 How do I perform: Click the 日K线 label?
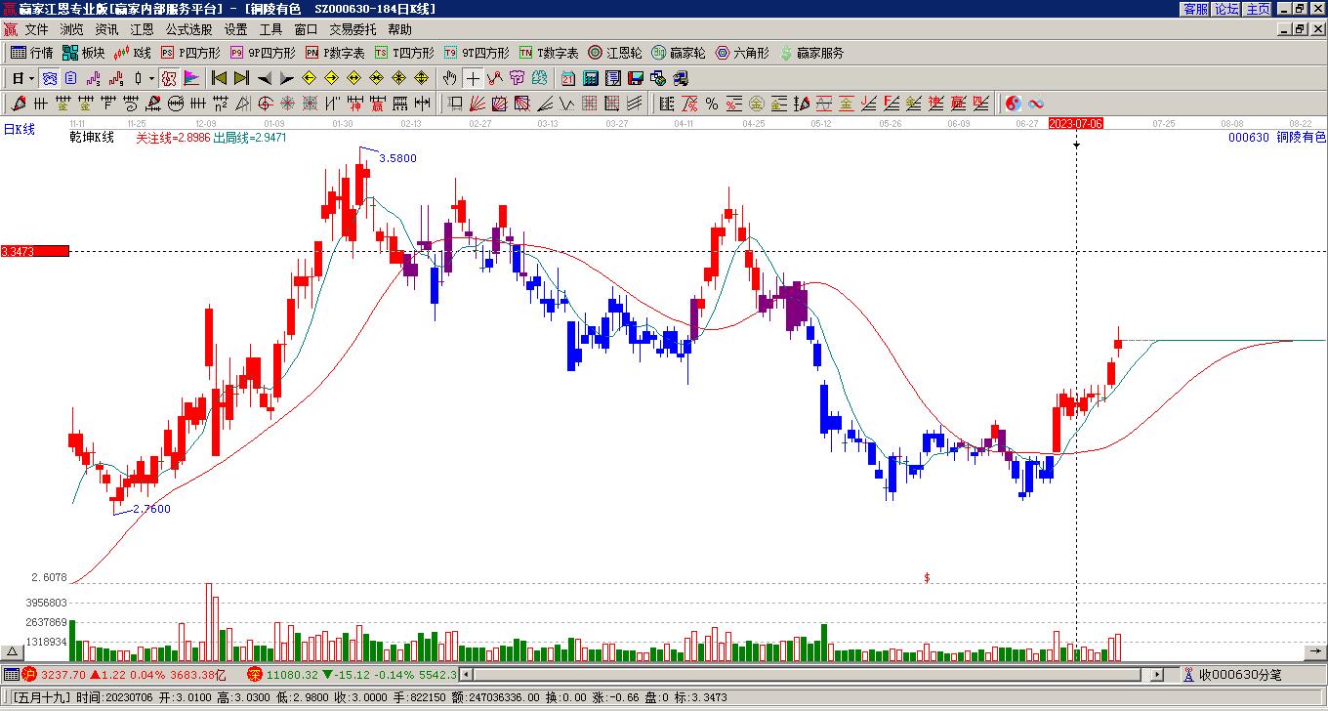(x=19, y=129)
